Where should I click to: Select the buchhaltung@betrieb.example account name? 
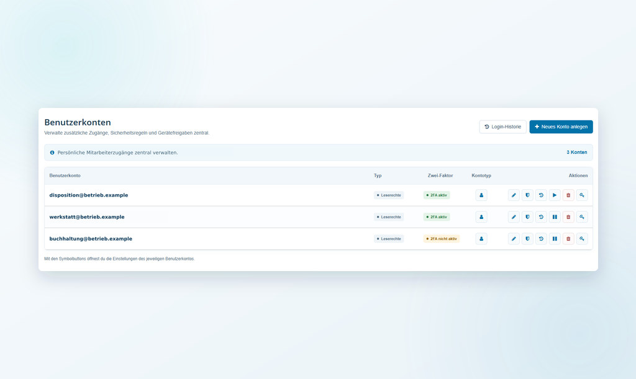[91, 239]
